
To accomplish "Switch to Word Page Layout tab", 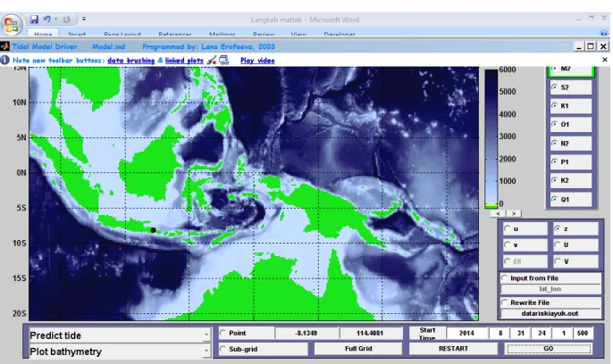I will tap(122, 34).
